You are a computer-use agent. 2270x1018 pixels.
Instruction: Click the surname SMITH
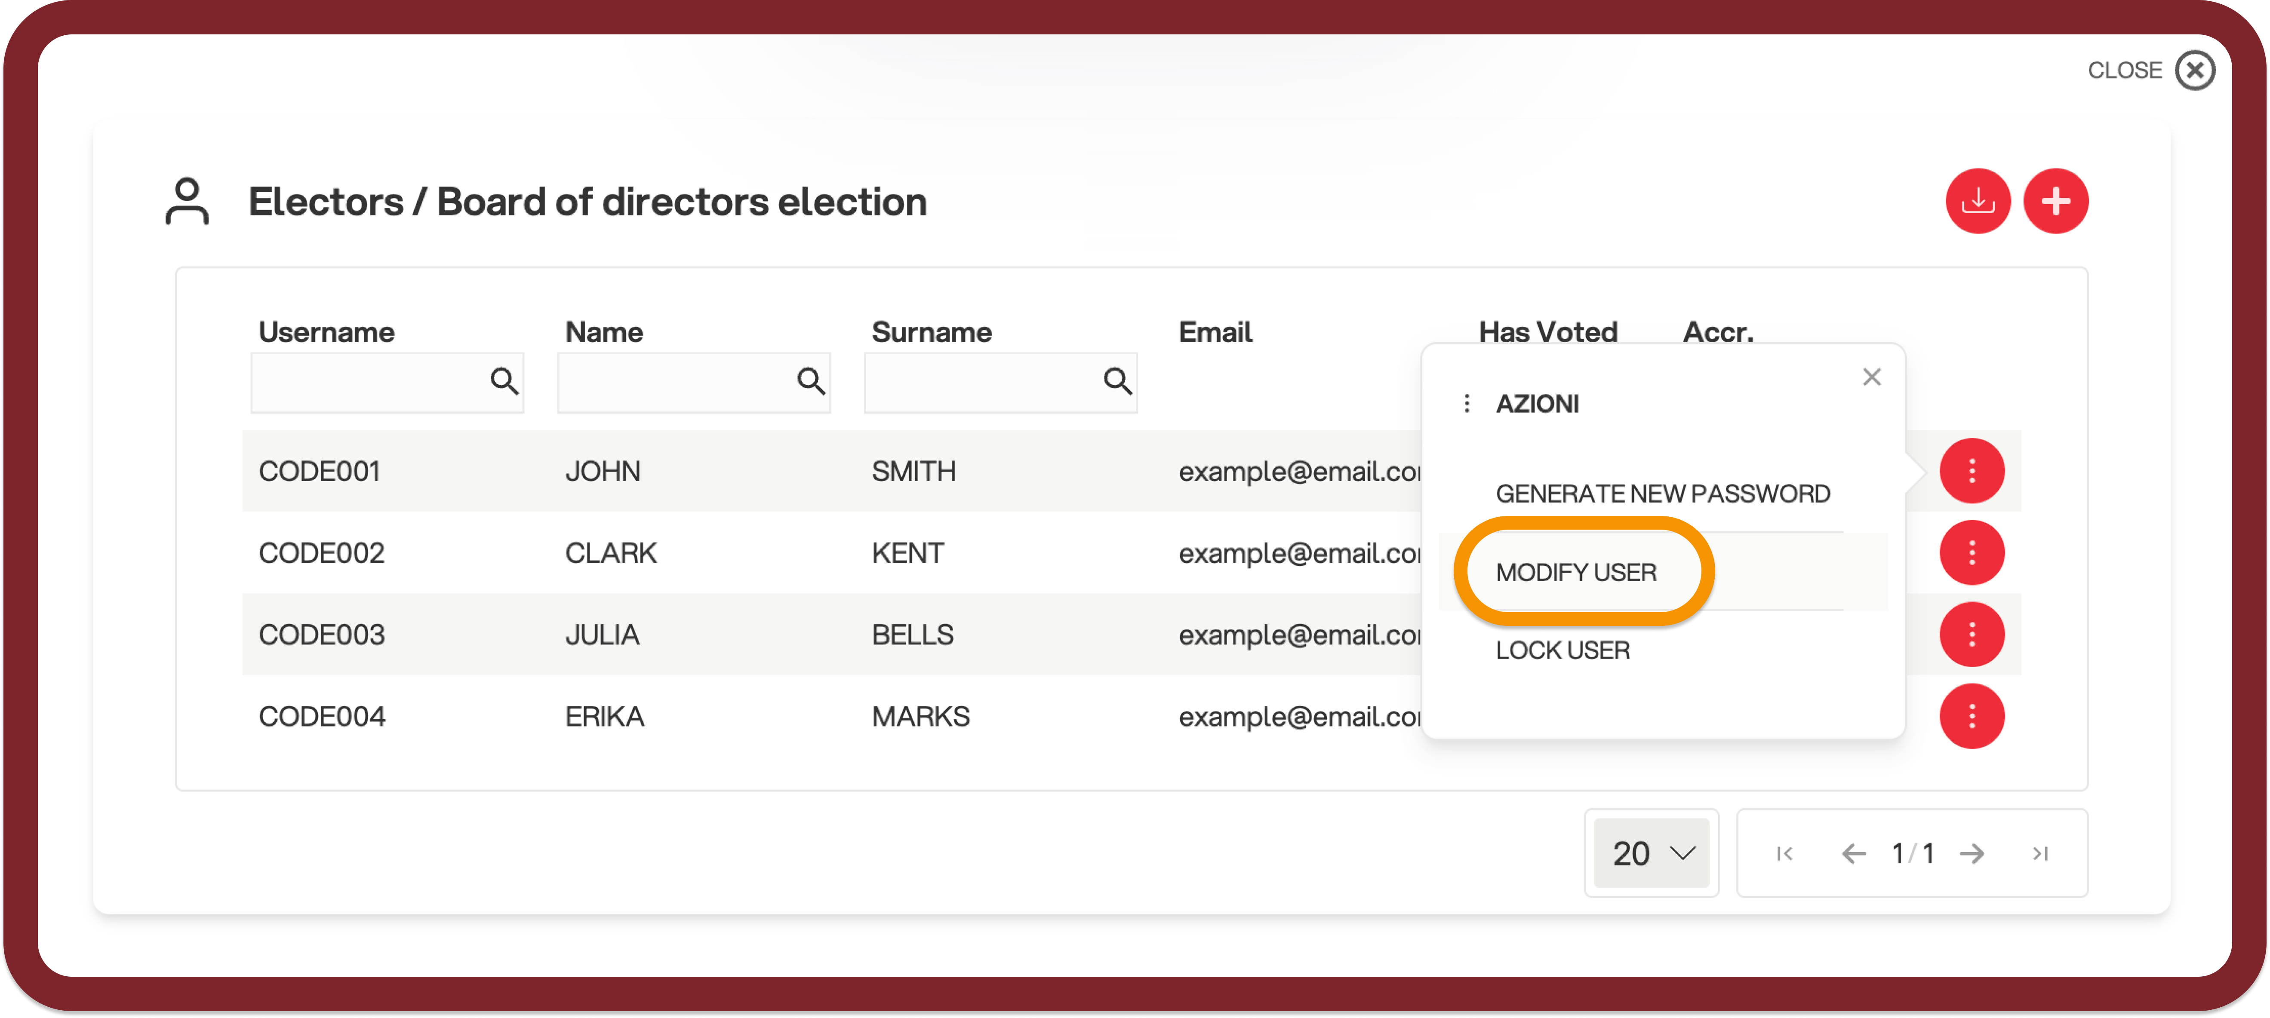pos(914,471)
